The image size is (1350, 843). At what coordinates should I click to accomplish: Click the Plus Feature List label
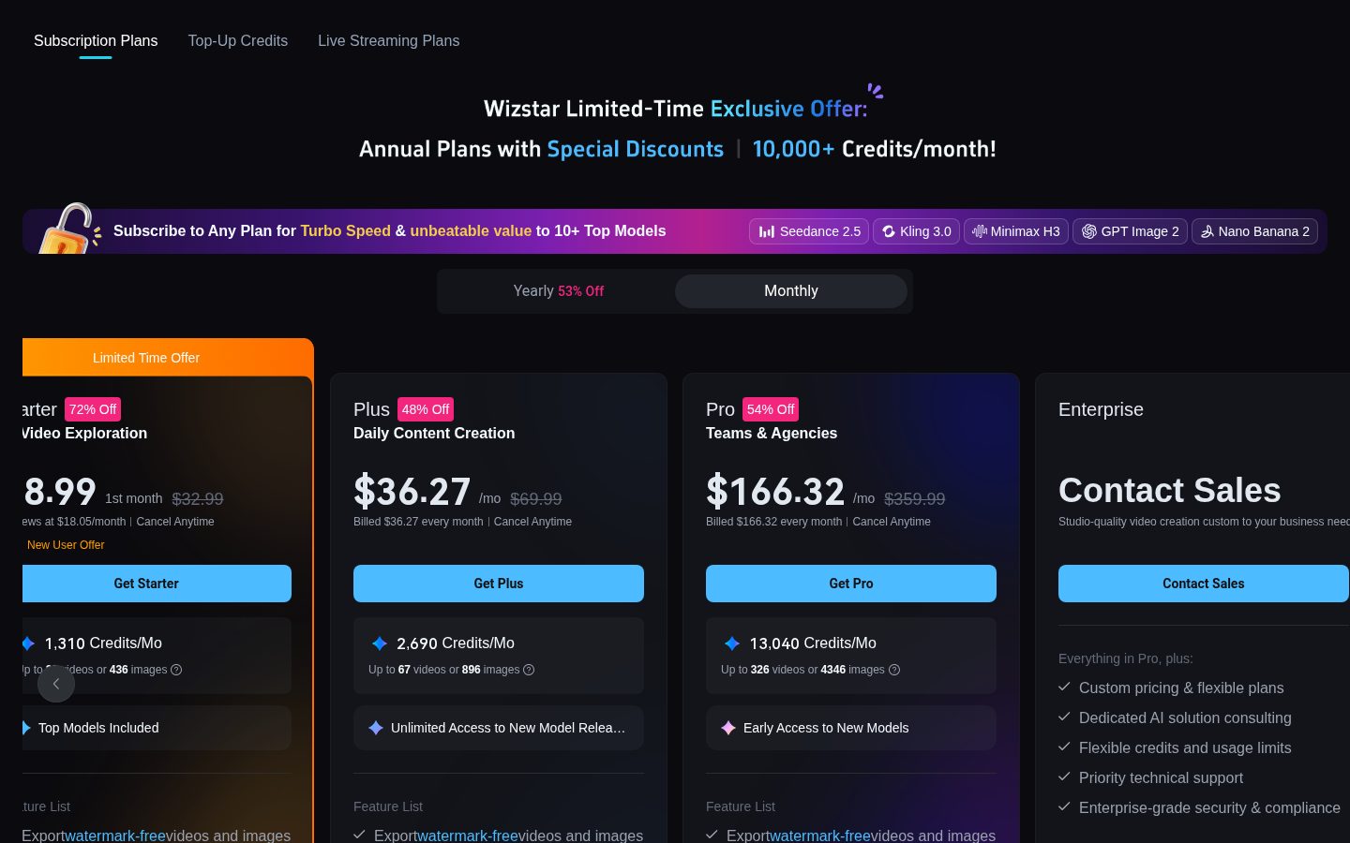388,806
